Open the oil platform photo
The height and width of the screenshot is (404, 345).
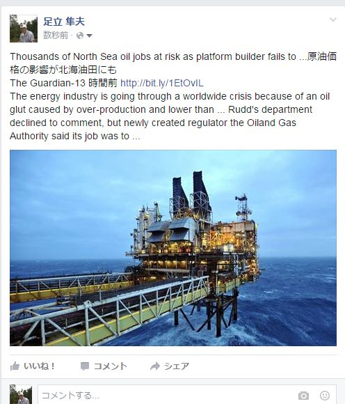point(173,248)
